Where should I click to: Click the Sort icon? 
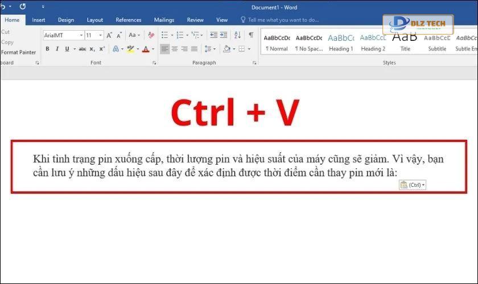237,35
